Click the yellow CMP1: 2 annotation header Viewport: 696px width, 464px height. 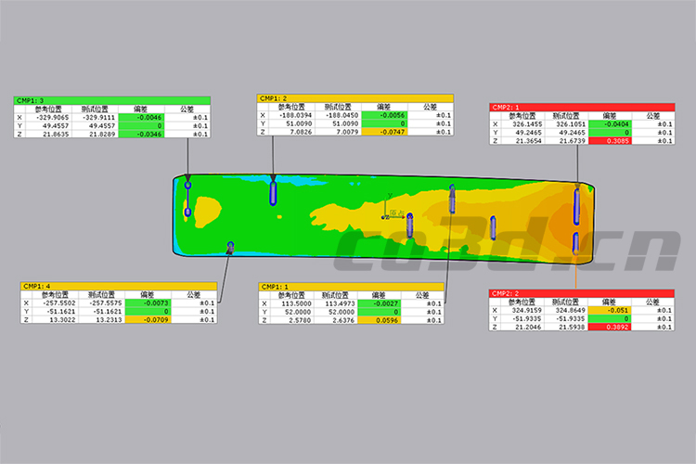(355, 97)
